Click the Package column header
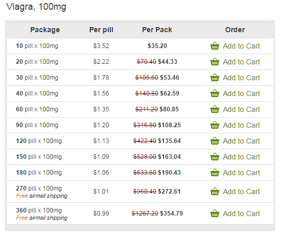 [45, 30]
